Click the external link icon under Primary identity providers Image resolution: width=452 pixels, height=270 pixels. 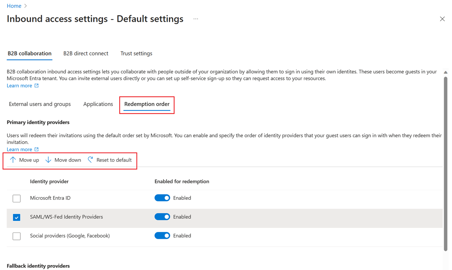37,149
